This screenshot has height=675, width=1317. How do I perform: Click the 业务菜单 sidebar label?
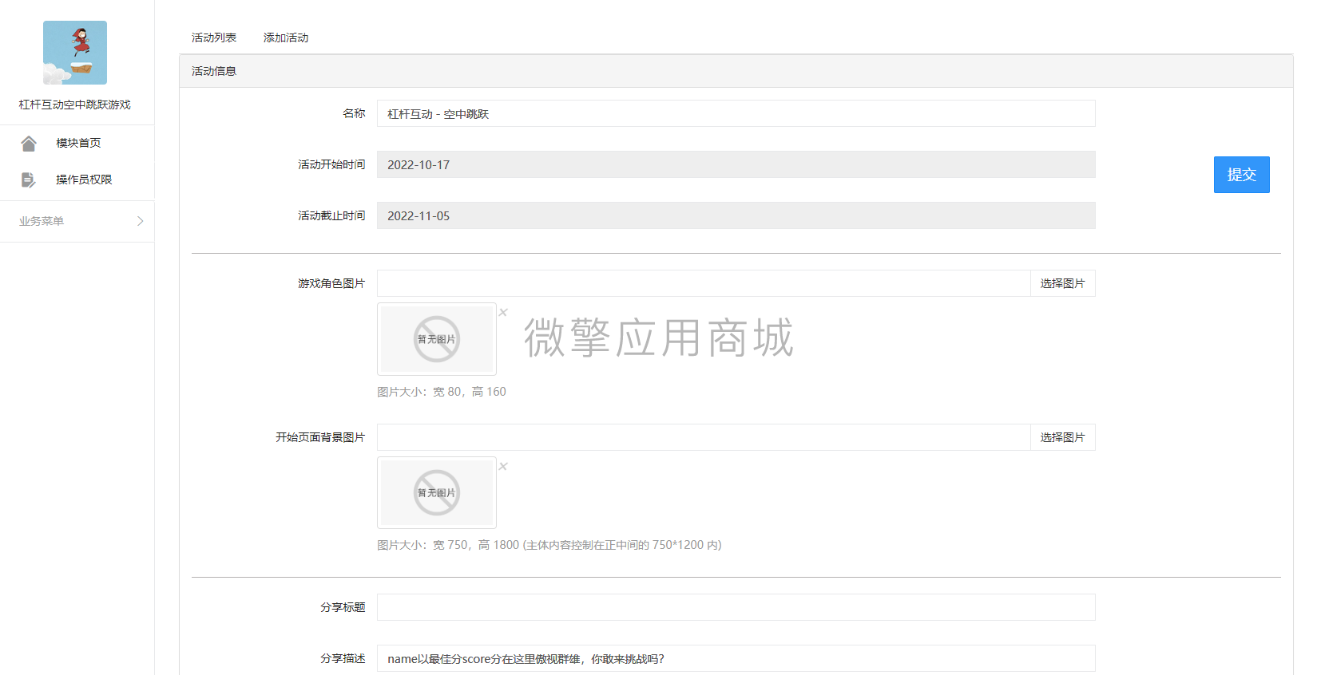pyautogui.click(x=42, y=221)
